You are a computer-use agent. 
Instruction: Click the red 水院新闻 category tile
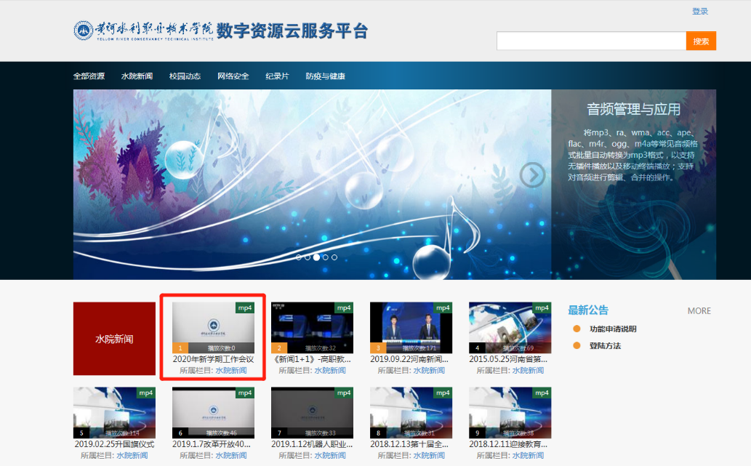[x=114, y=339]
